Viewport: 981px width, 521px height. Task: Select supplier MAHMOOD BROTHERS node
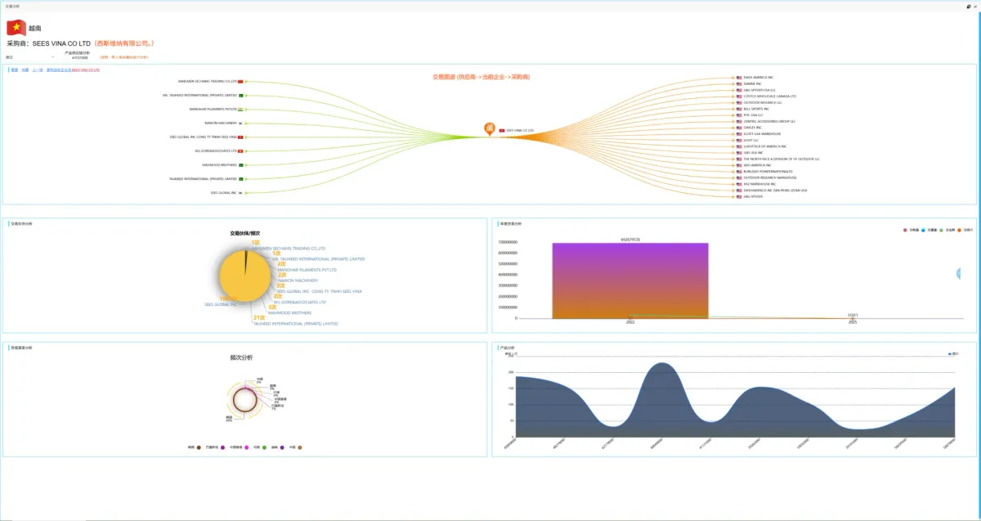[219, 164]
